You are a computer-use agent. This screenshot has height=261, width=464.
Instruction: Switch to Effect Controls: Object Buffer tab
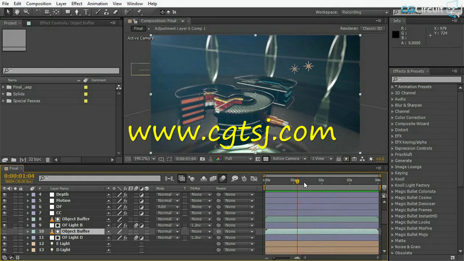tap(67, 23)
